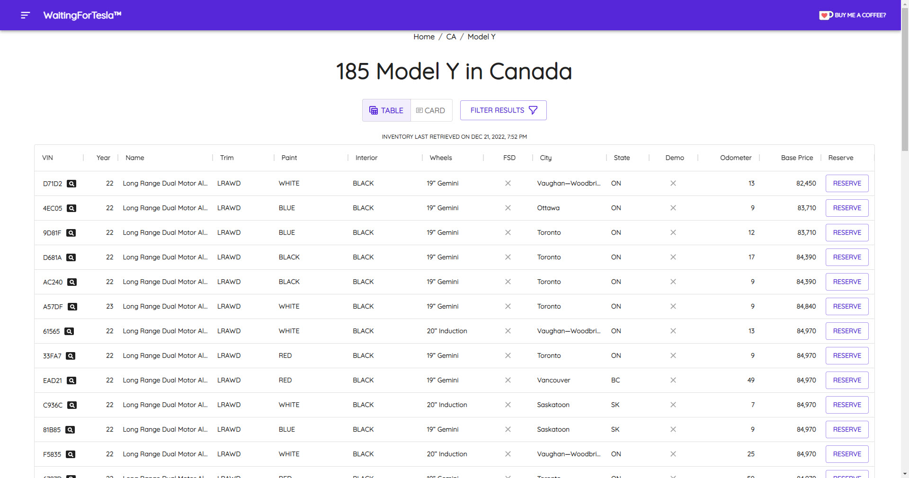Sort table by Base Price column

point(797,158)
